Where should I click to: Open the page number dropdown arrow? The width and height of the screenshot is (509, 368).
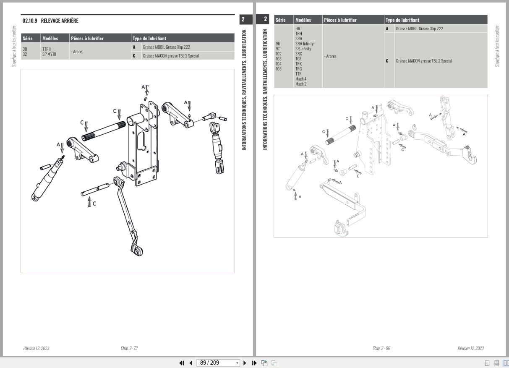click(238, 363)
